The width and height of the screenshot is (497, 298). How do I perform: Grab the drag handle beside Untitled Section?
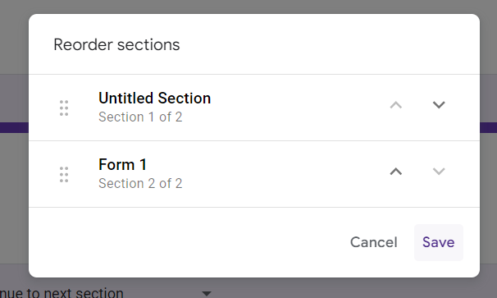[64, 108]
